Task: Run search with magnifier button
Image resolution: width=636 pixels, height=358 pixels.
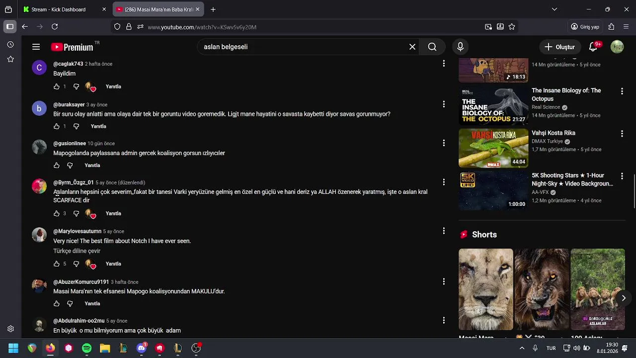Action: point(432,47)
